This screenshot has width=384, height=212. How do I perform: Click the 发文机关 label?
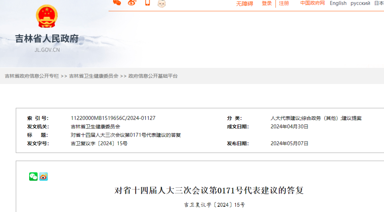(x=38, y=127)
